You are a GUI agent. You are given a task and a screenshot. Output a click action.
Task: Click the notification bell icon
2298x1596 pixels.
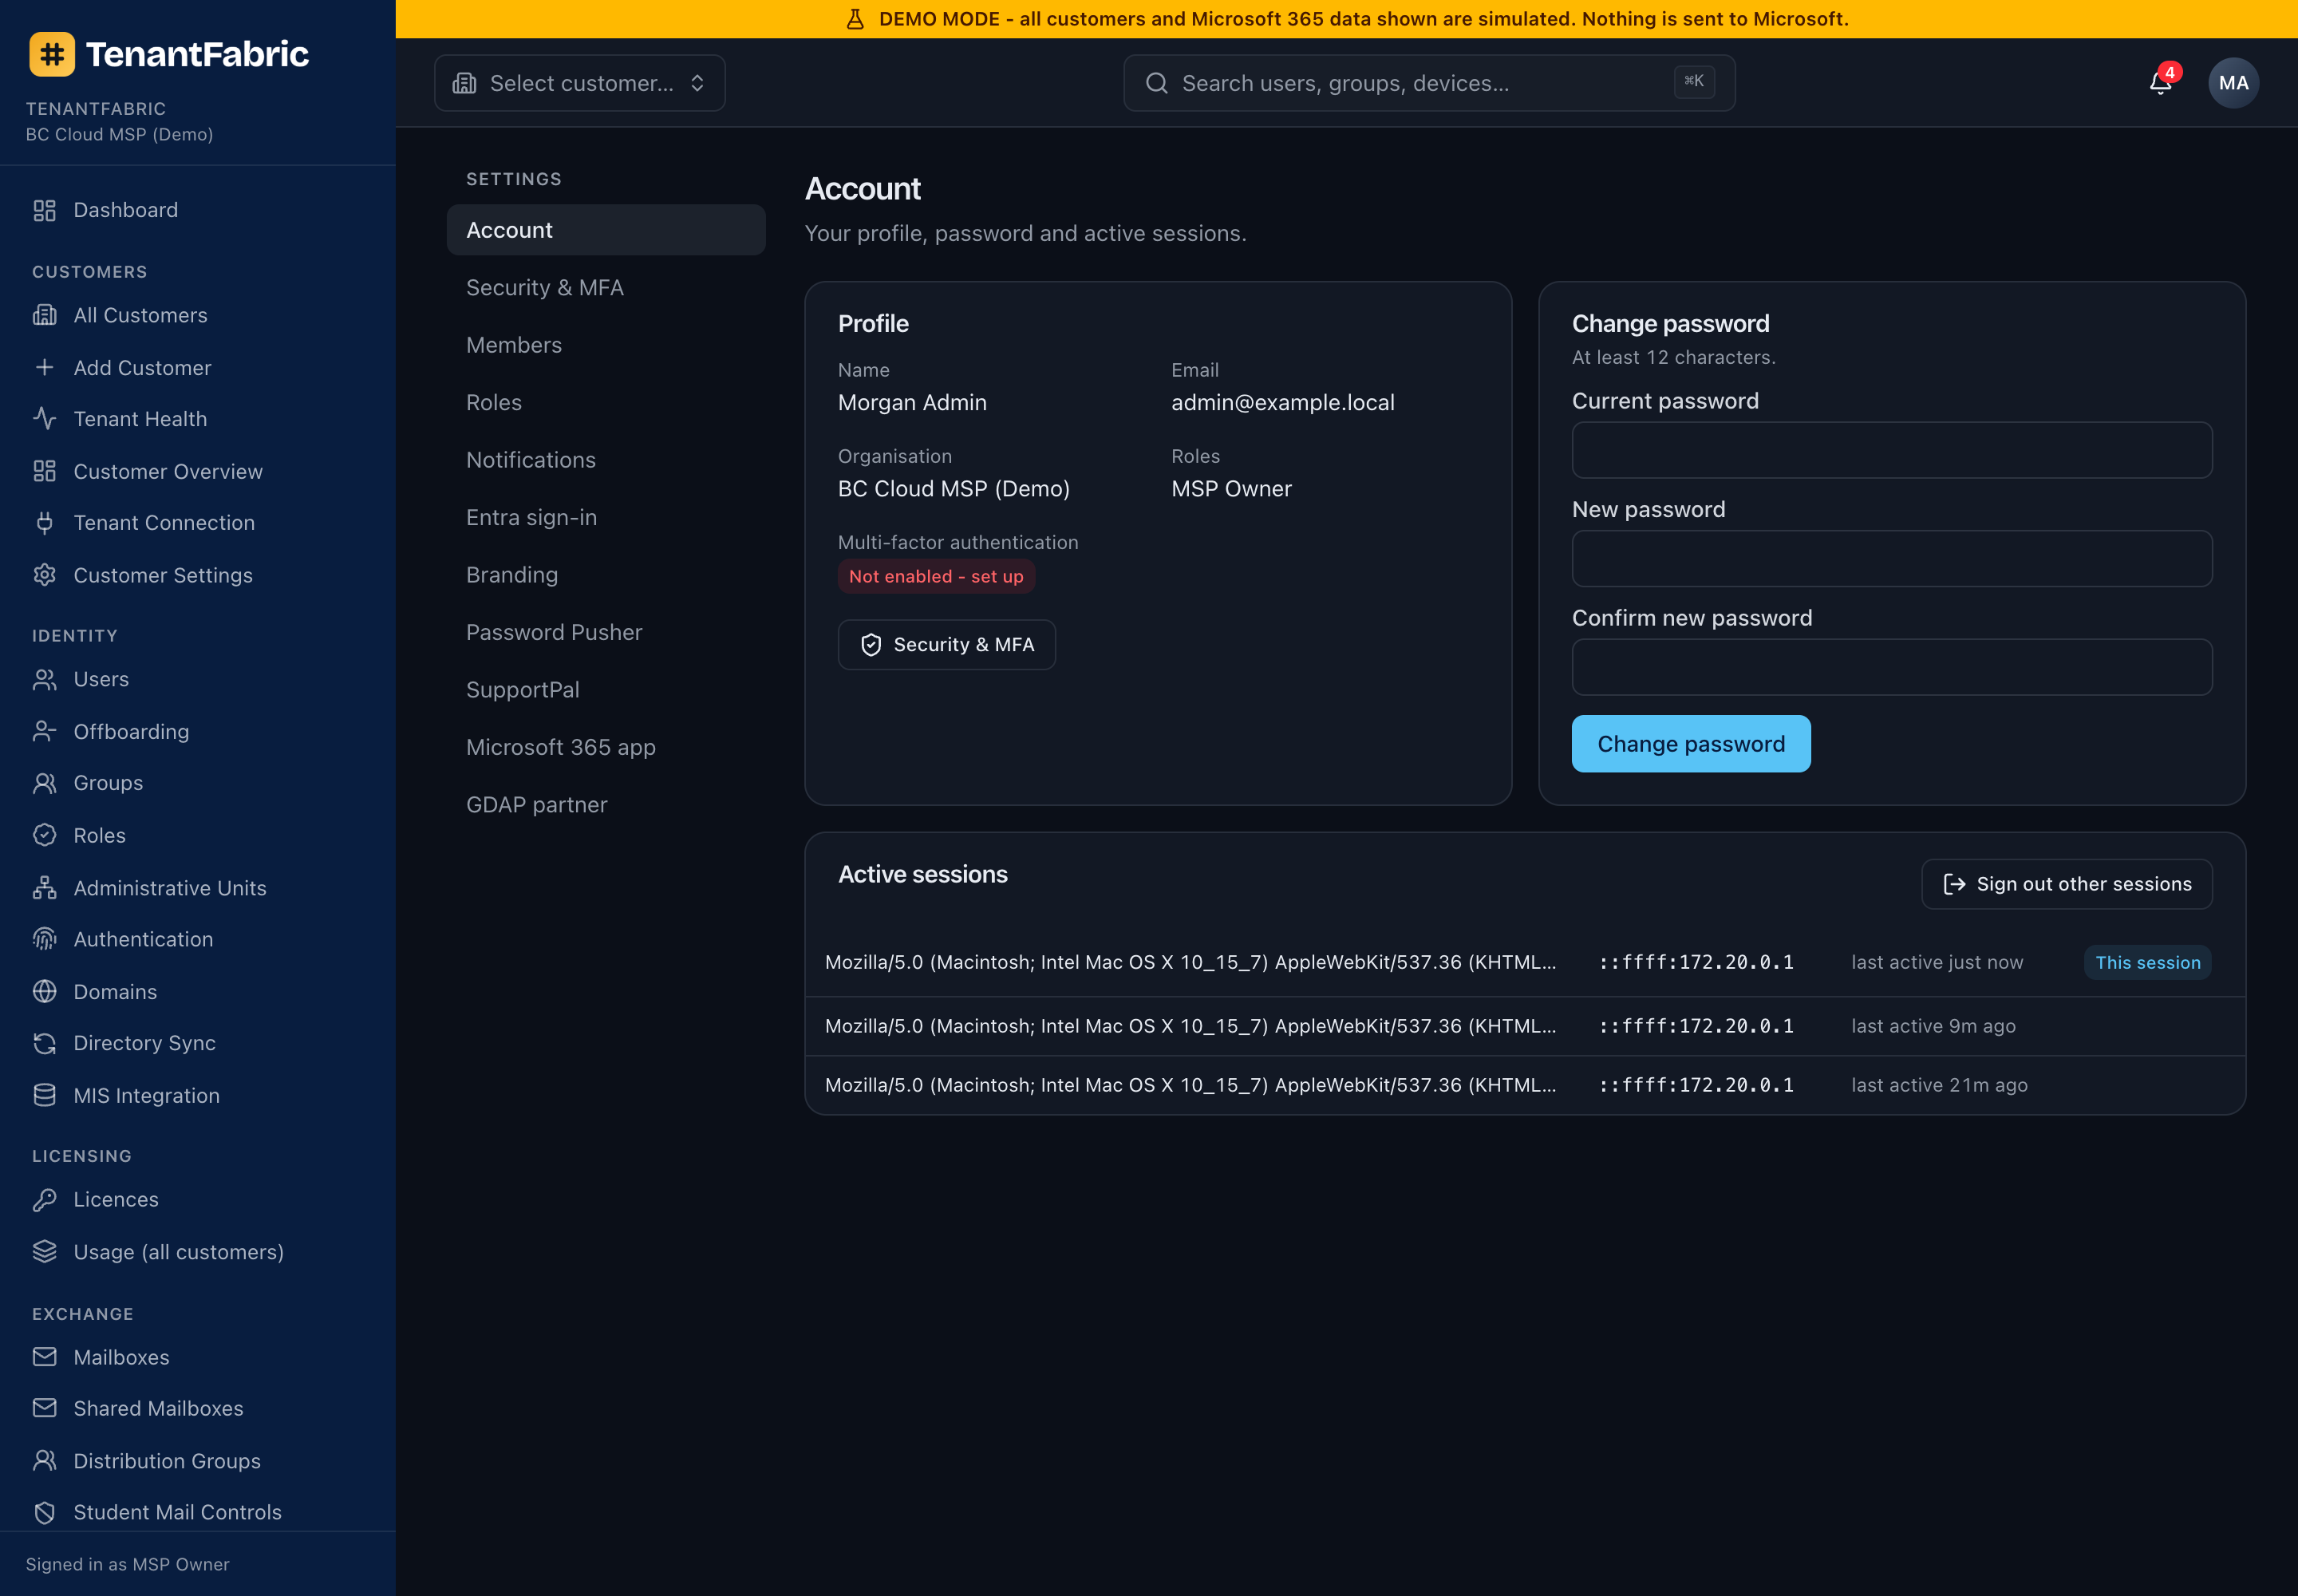(x=2159, y=83)
